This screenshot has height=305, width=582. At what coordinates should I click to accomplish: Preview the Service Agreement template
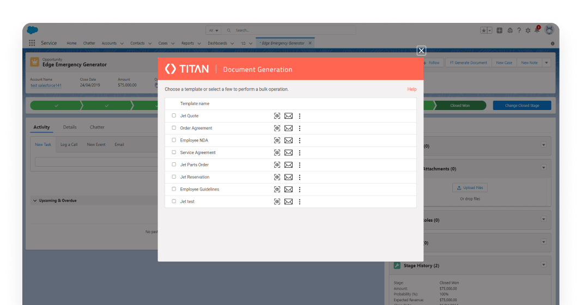(277, 153)
